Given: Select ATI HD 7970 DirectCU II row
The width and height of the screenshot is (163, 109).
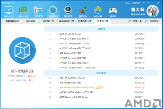Looking at the screenshot, I should (x=101, y=78).
